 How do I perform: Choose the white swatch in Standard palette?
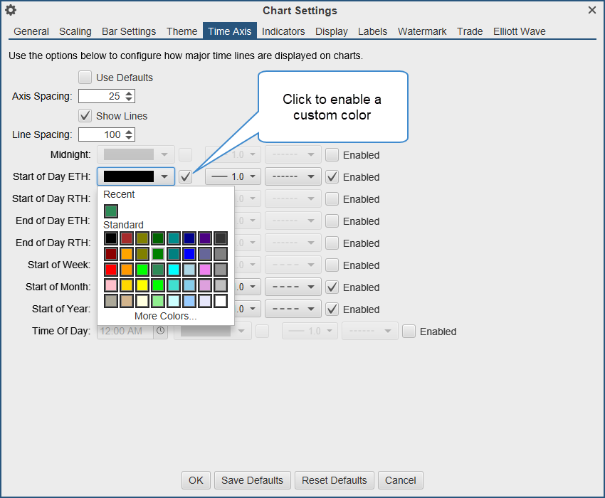[221, 301]
